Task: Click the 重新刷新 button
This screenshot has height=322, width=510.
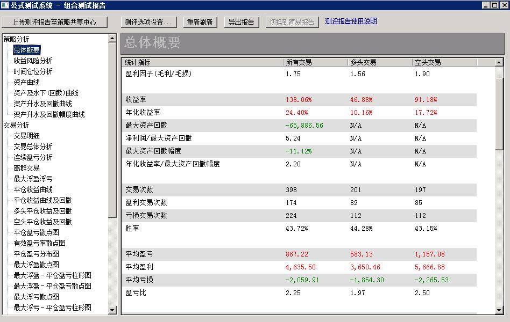Action: point(200,22)
